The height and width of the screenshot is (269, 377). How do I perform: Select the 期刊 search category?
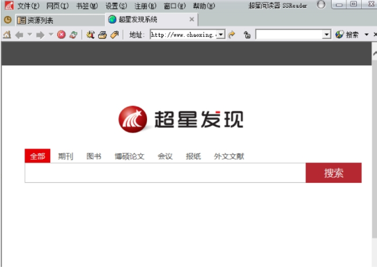[66, 156]
